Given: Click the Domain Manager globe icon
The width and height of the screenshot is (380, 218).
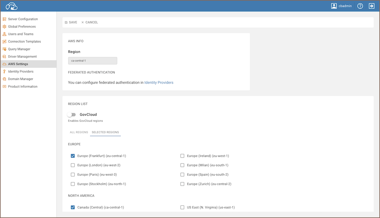Looking at the screenshot, I should (x=4, y=79).
